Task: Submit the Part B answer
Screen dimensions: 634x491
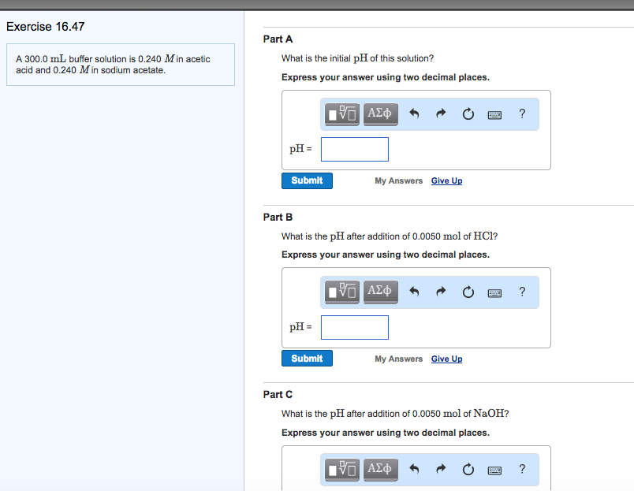Action: 307,359
